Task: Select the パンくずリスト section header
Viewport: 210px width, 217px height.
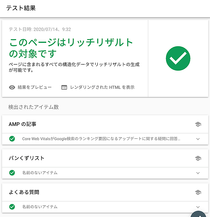Action: click(x=27, y=158)
